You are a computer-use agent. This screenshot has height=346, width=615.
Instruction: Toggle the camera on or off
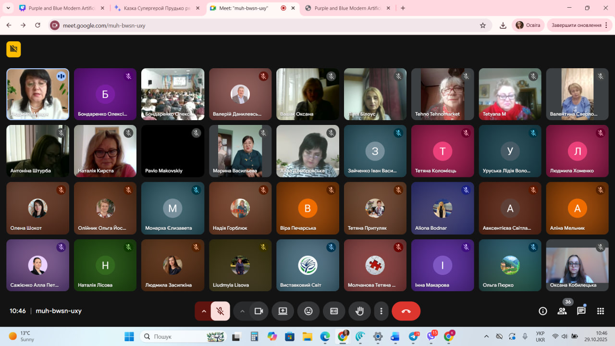(x=259, y=311)
